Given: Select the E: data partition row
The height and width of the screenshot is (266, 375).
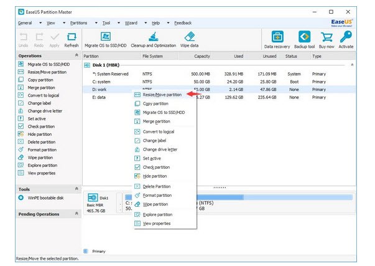Looking at the screenshot, I should point(219,97).
